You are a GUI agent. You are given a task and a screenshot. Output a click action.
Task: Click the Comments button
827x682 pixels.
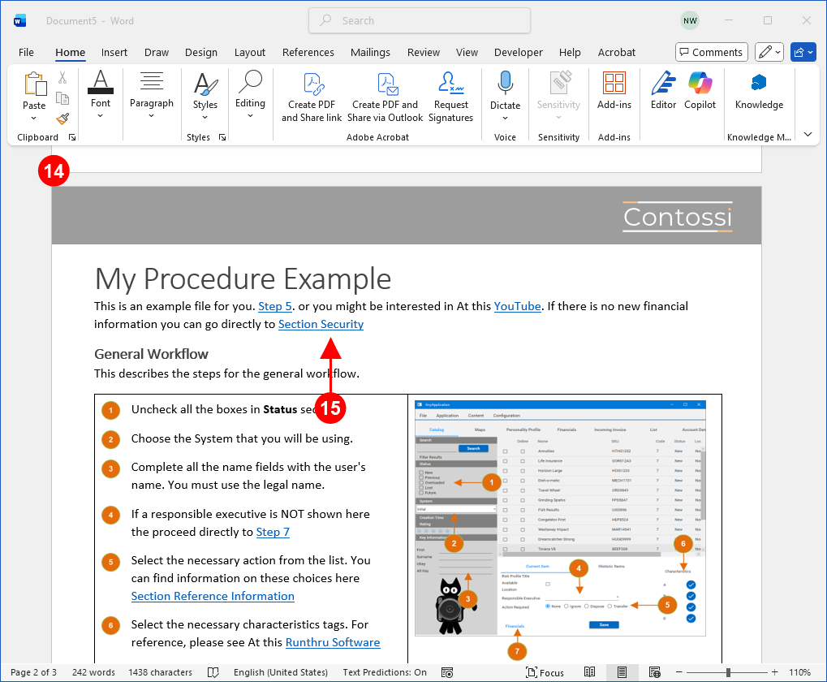(x=711, y=52)
